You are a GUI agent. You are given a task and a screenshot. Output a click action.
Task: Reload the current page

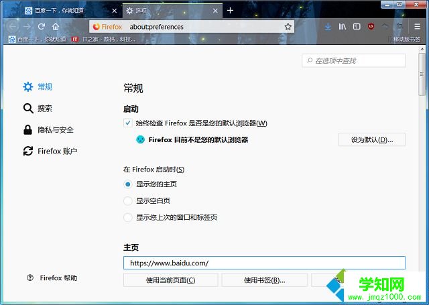pyautogui.click(x=42, y=27)
